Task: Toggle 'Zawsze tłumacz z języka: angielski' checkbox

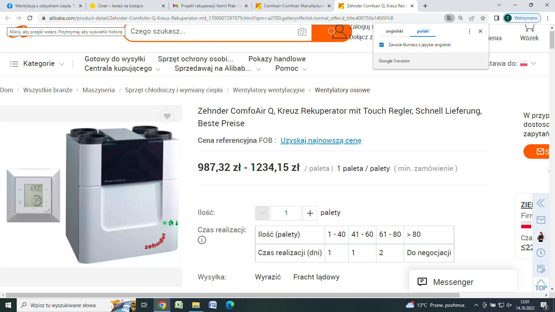Action: pyautogui.click(x=382, y=45)
